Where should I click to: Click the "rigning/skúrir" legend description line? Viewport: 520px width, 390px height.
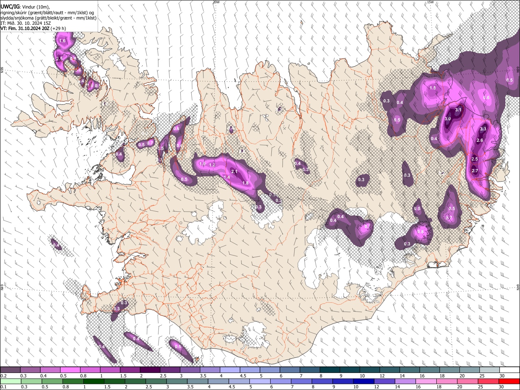tap(47, 12)
